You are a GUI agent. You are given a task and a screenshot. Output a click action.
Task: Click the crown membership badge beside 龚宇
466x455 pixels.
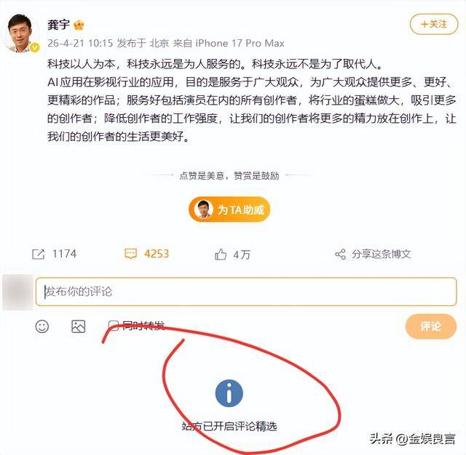79,25
